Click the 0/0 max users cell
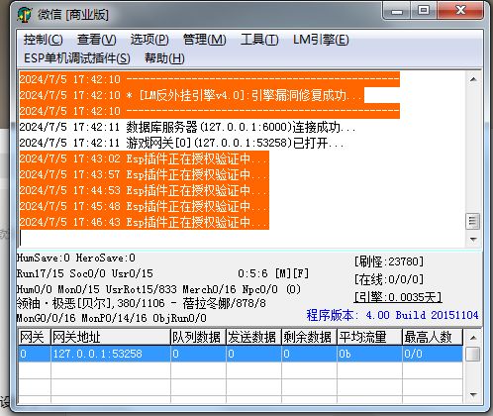The width and height of the screenshot is (493, 416). click(x=433, y=354)
